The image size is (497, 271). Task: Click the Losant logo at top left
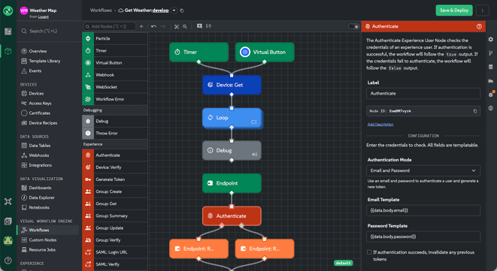click(x=8, y=11)
